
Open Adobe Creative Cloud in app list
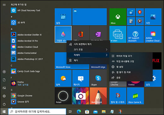click(31, 47)
